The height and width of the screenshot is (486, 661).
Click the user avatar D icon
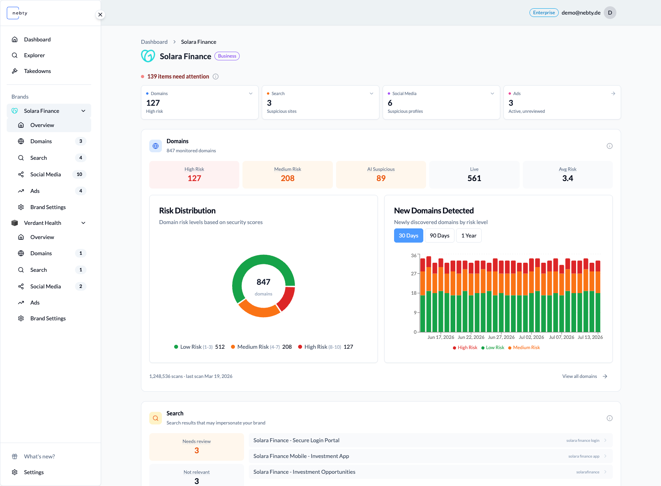pyautogui.click(x=610, y=13)
